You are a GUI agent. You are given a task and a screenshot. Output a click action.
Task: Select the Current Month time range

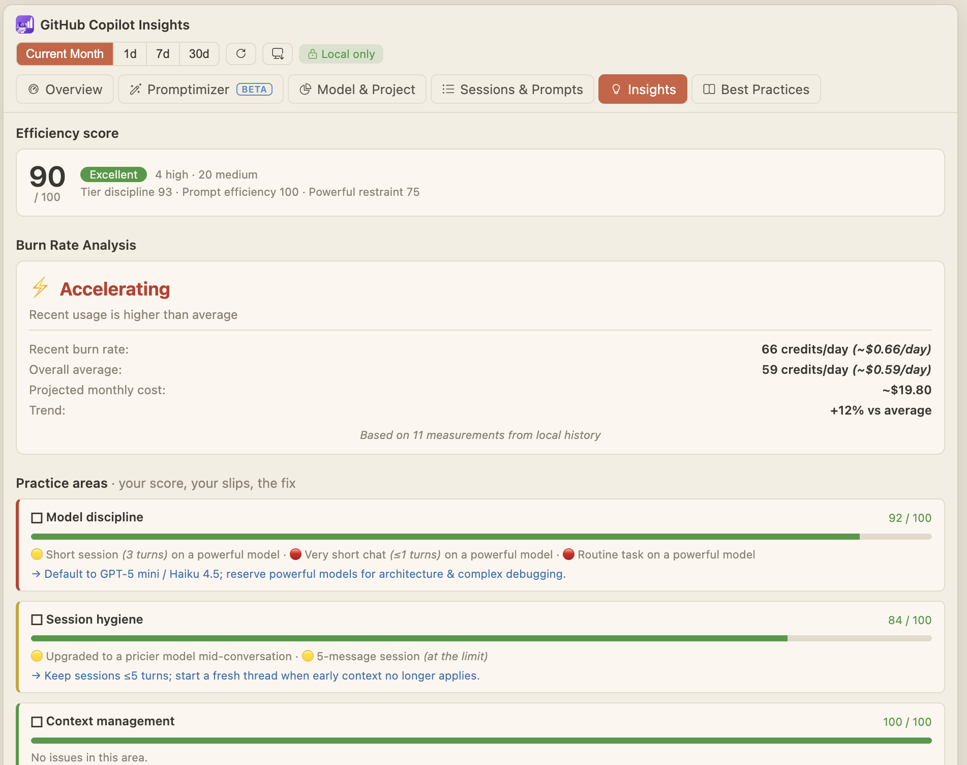(65, 54)
